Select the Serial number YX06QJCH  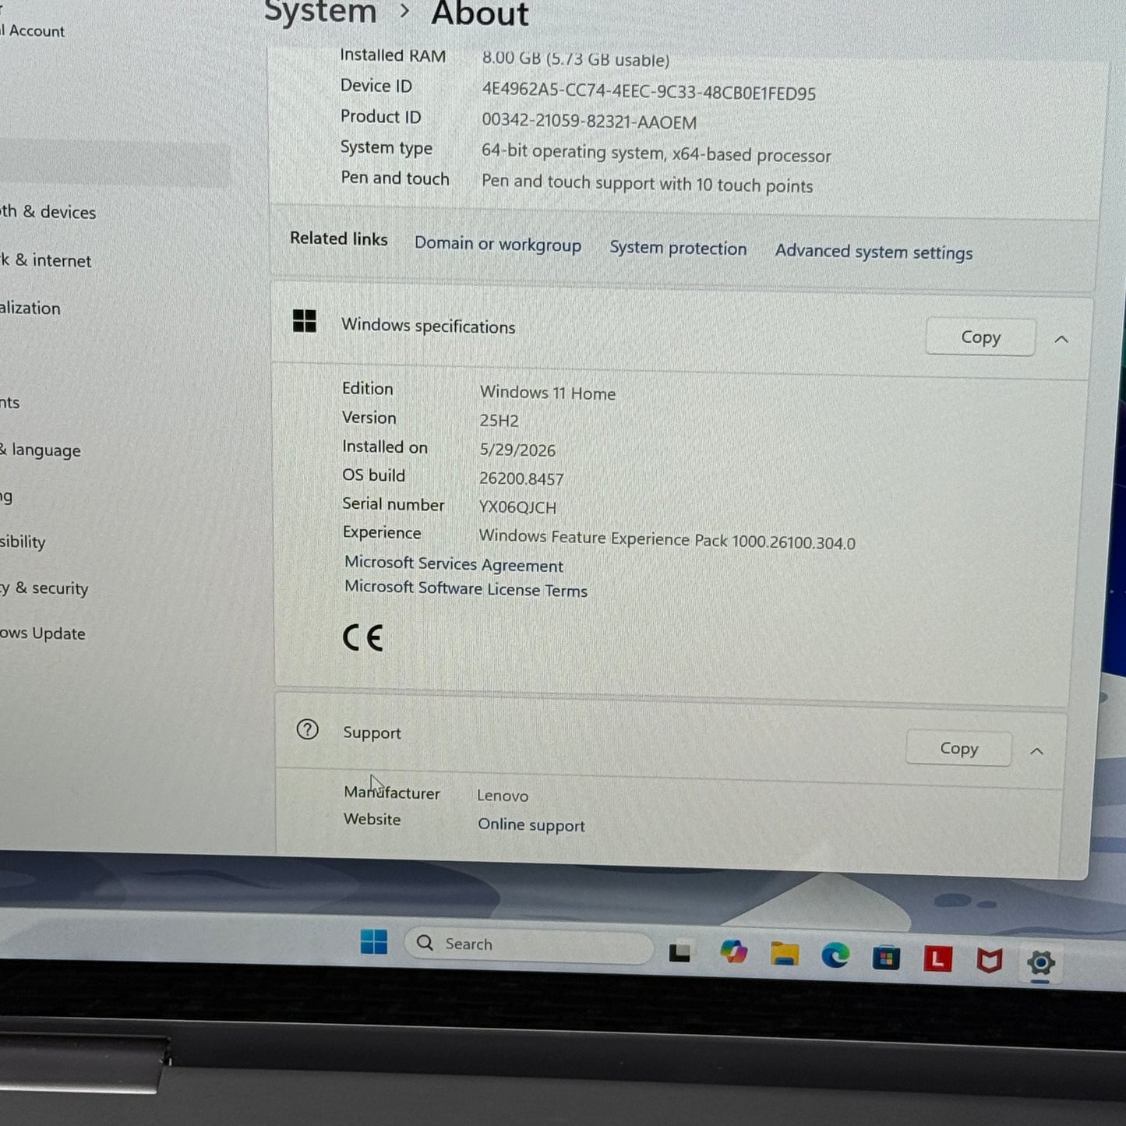click(x=517, y=507)
